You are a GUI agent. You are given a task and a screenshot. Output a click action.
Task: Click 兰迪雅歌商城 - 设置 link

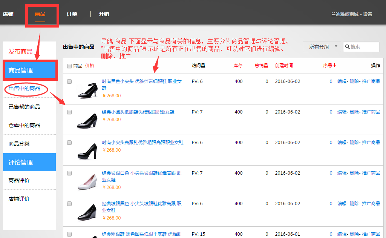(352, 14)
